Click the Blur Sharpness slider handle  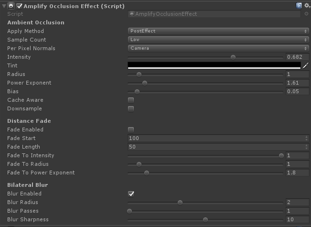click(205, 220)
